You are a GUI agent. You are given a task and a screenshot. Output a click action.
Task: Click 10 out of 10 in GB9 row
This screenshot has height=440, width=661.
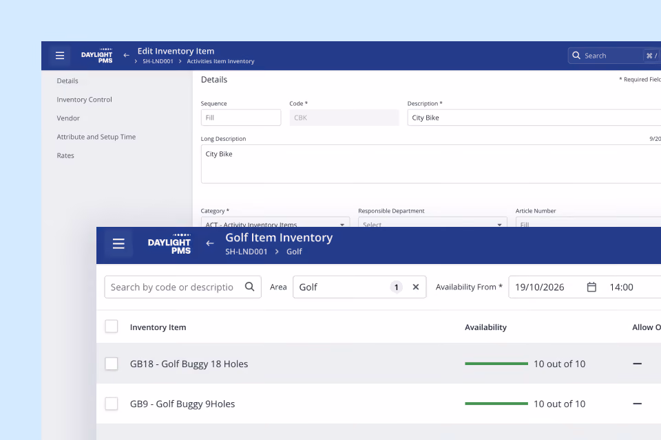click(x=559, y=404)
